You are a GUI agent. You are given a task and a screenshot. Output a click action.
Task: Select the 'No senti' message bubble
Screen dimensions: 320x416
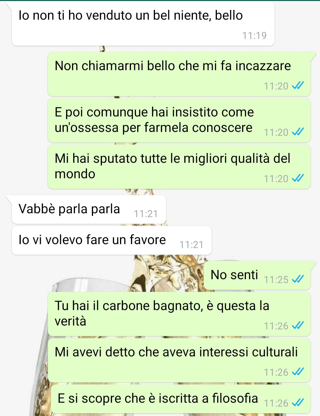tap(257, 276)
